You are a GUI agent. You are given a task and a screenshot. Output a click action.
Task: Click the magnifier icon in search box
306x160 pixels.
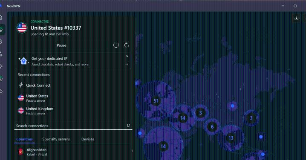128,126
